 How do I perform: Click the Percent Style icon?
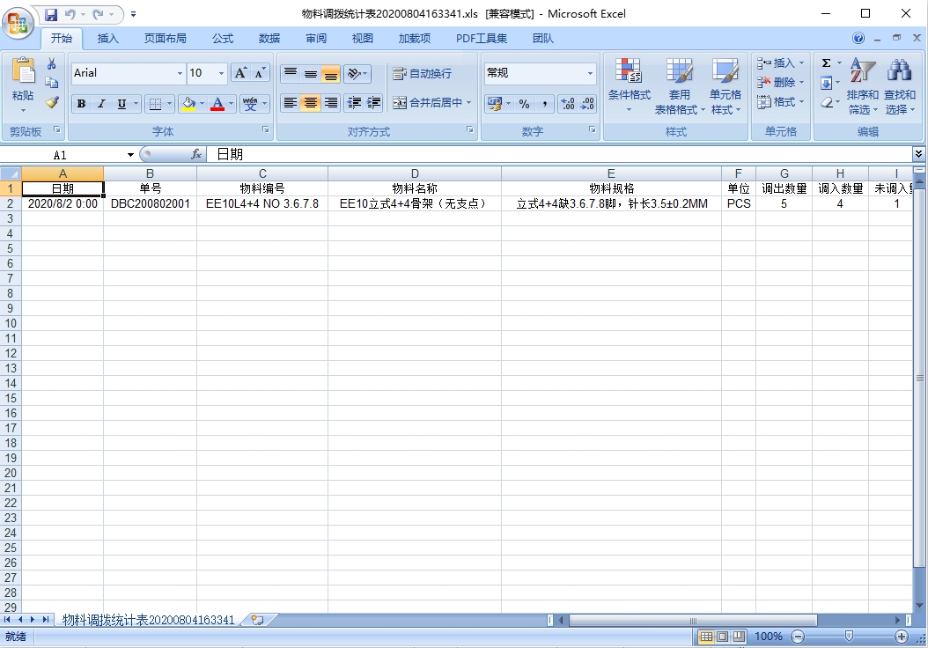tap(524, 104)
